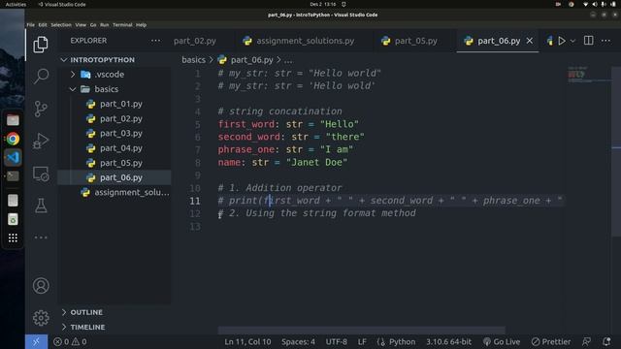The height and width of the screenshot is (349, 621).
Task: Show errors and warnings panel
Action: tap(70, 342)
